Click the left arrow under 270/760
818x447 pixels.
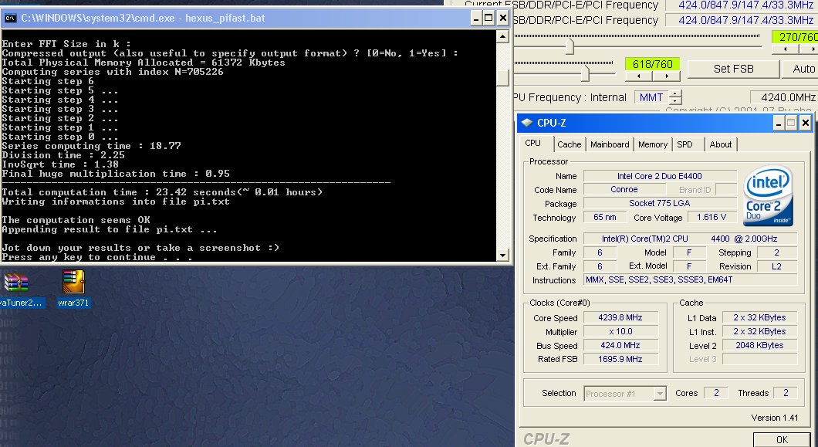[x=786, y=49]
